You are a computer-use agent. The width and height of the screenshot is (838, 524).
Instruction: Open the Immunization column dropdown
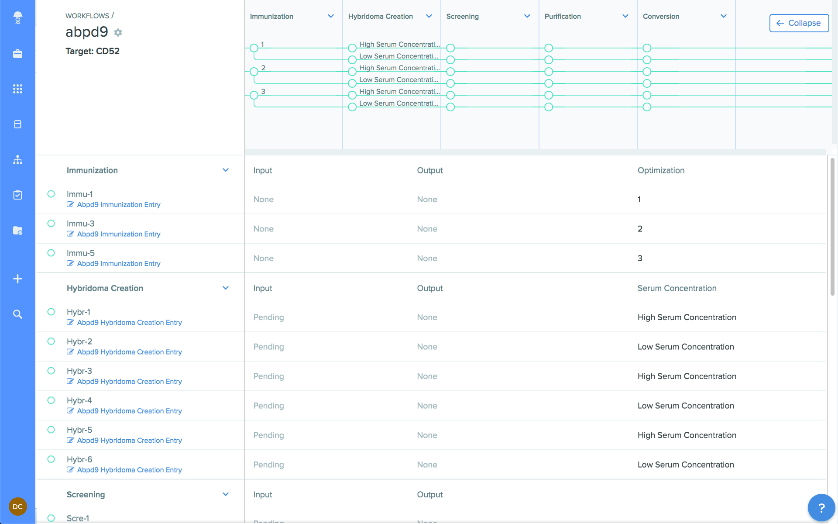click(330, 16)
